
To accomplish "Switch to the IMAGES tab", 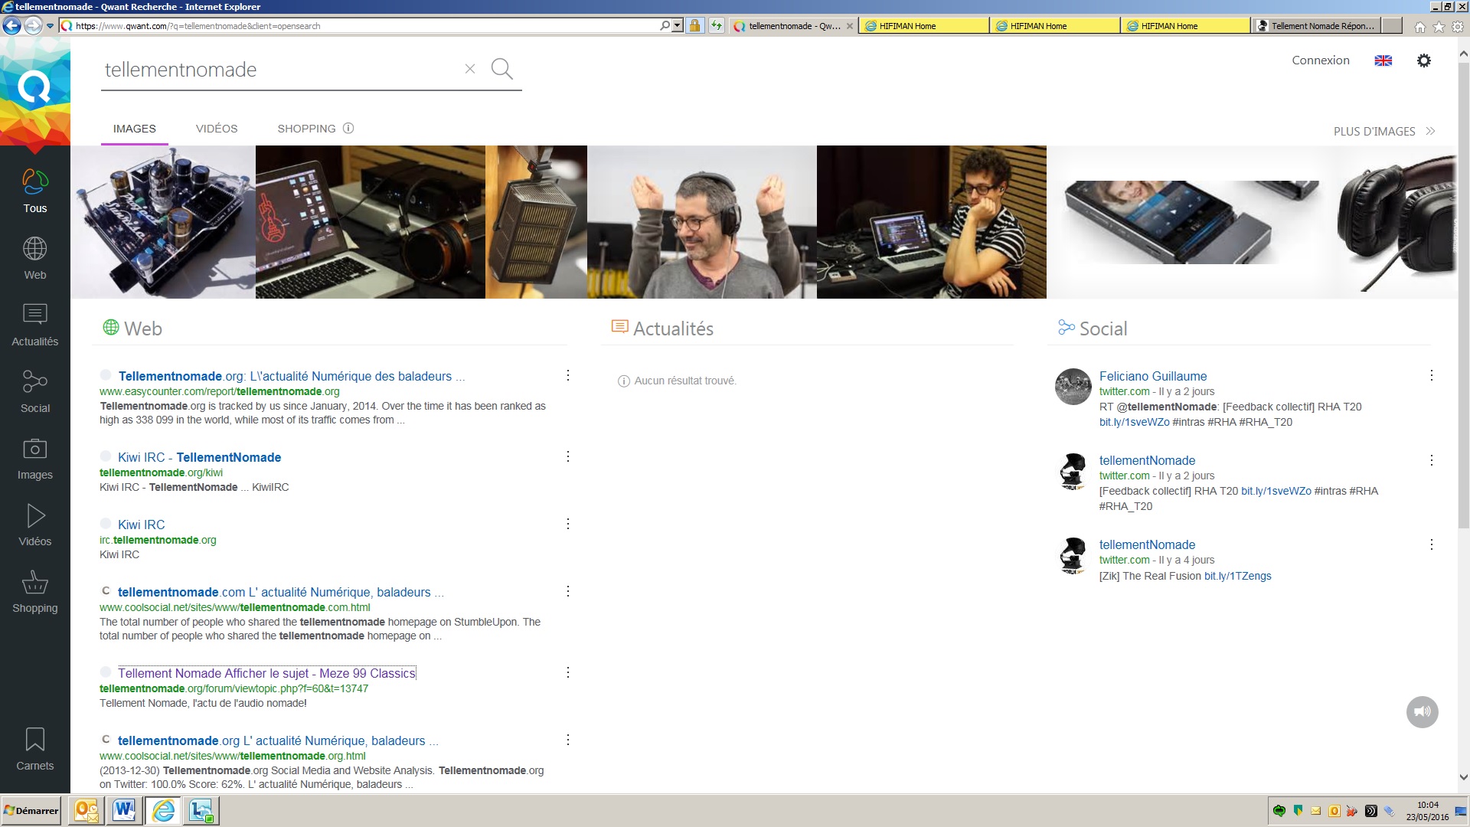I will tap(135, 129).
